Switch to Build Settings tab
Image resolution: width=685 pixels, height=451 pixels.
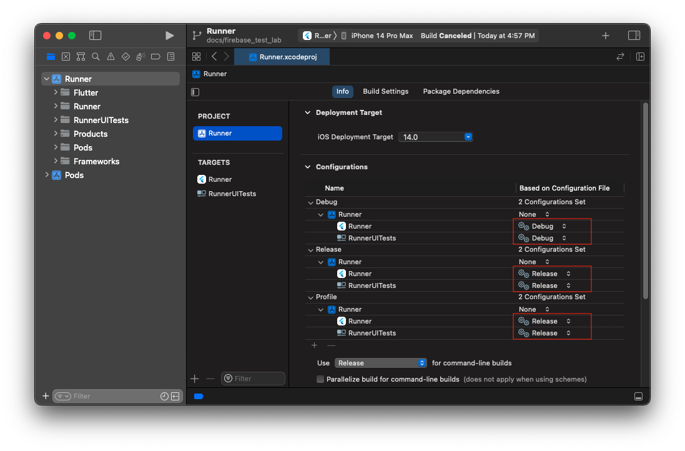point(386,91)
